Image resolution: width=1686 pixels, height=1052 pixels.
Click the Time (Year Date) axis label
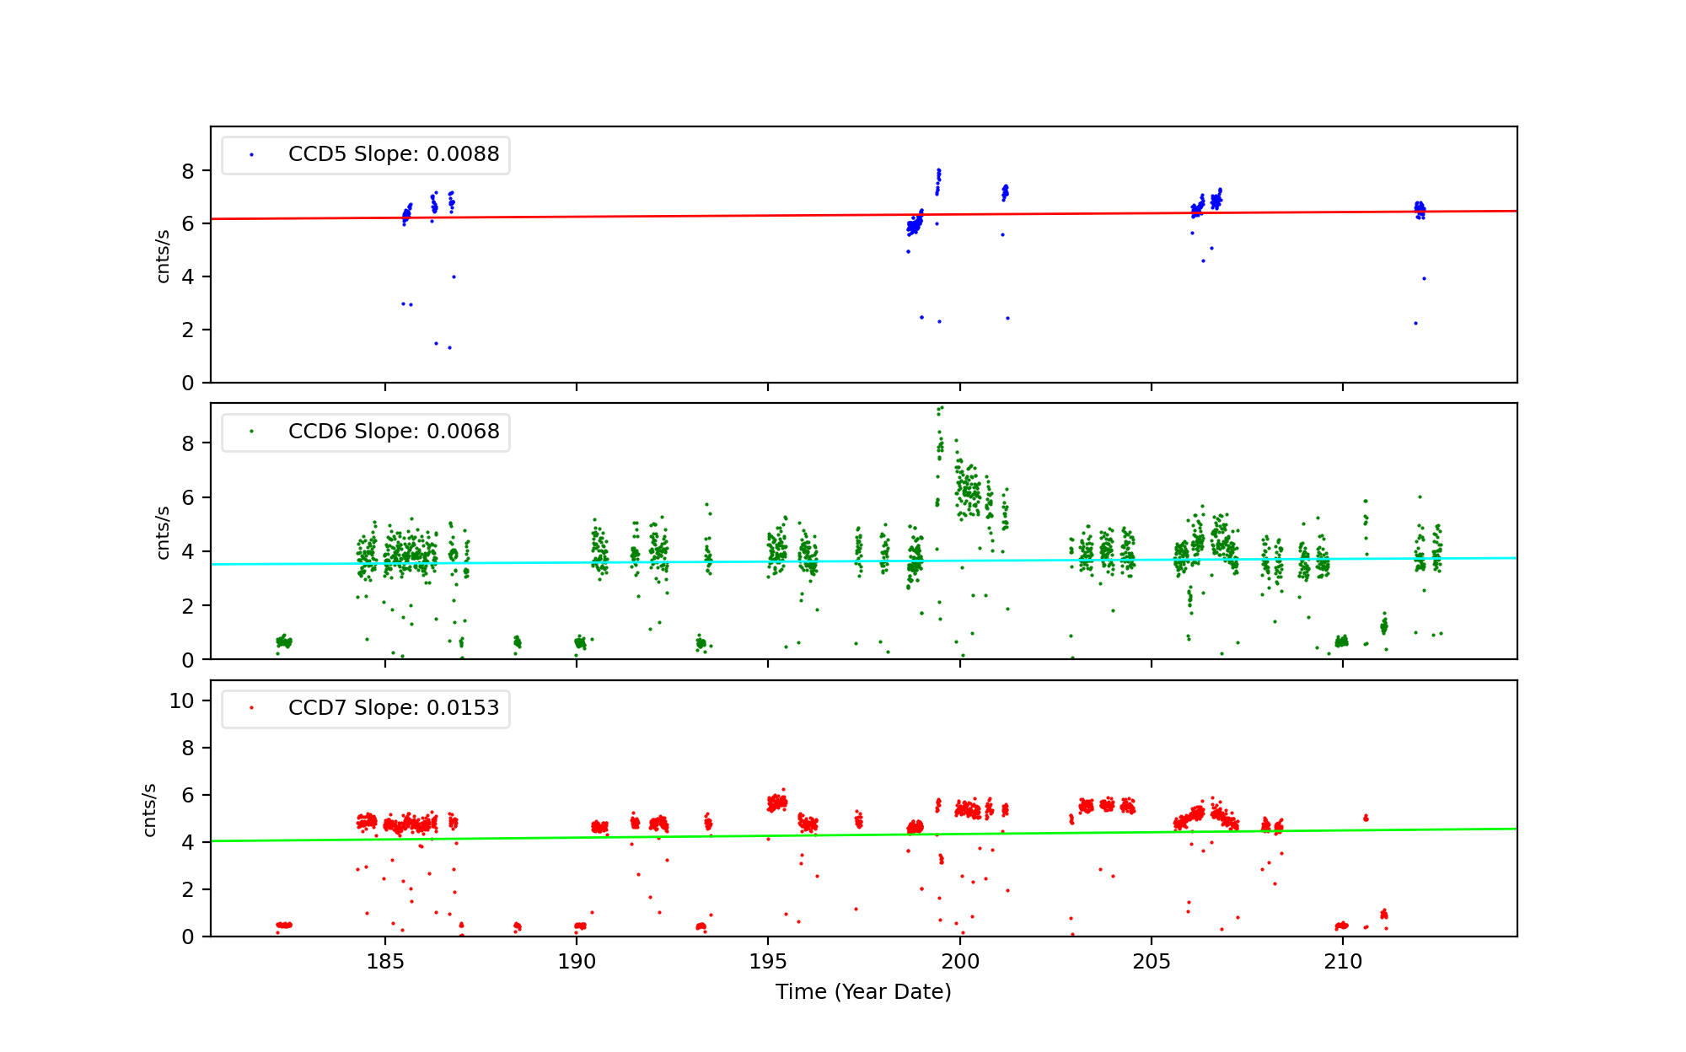[x=863, y=992]
